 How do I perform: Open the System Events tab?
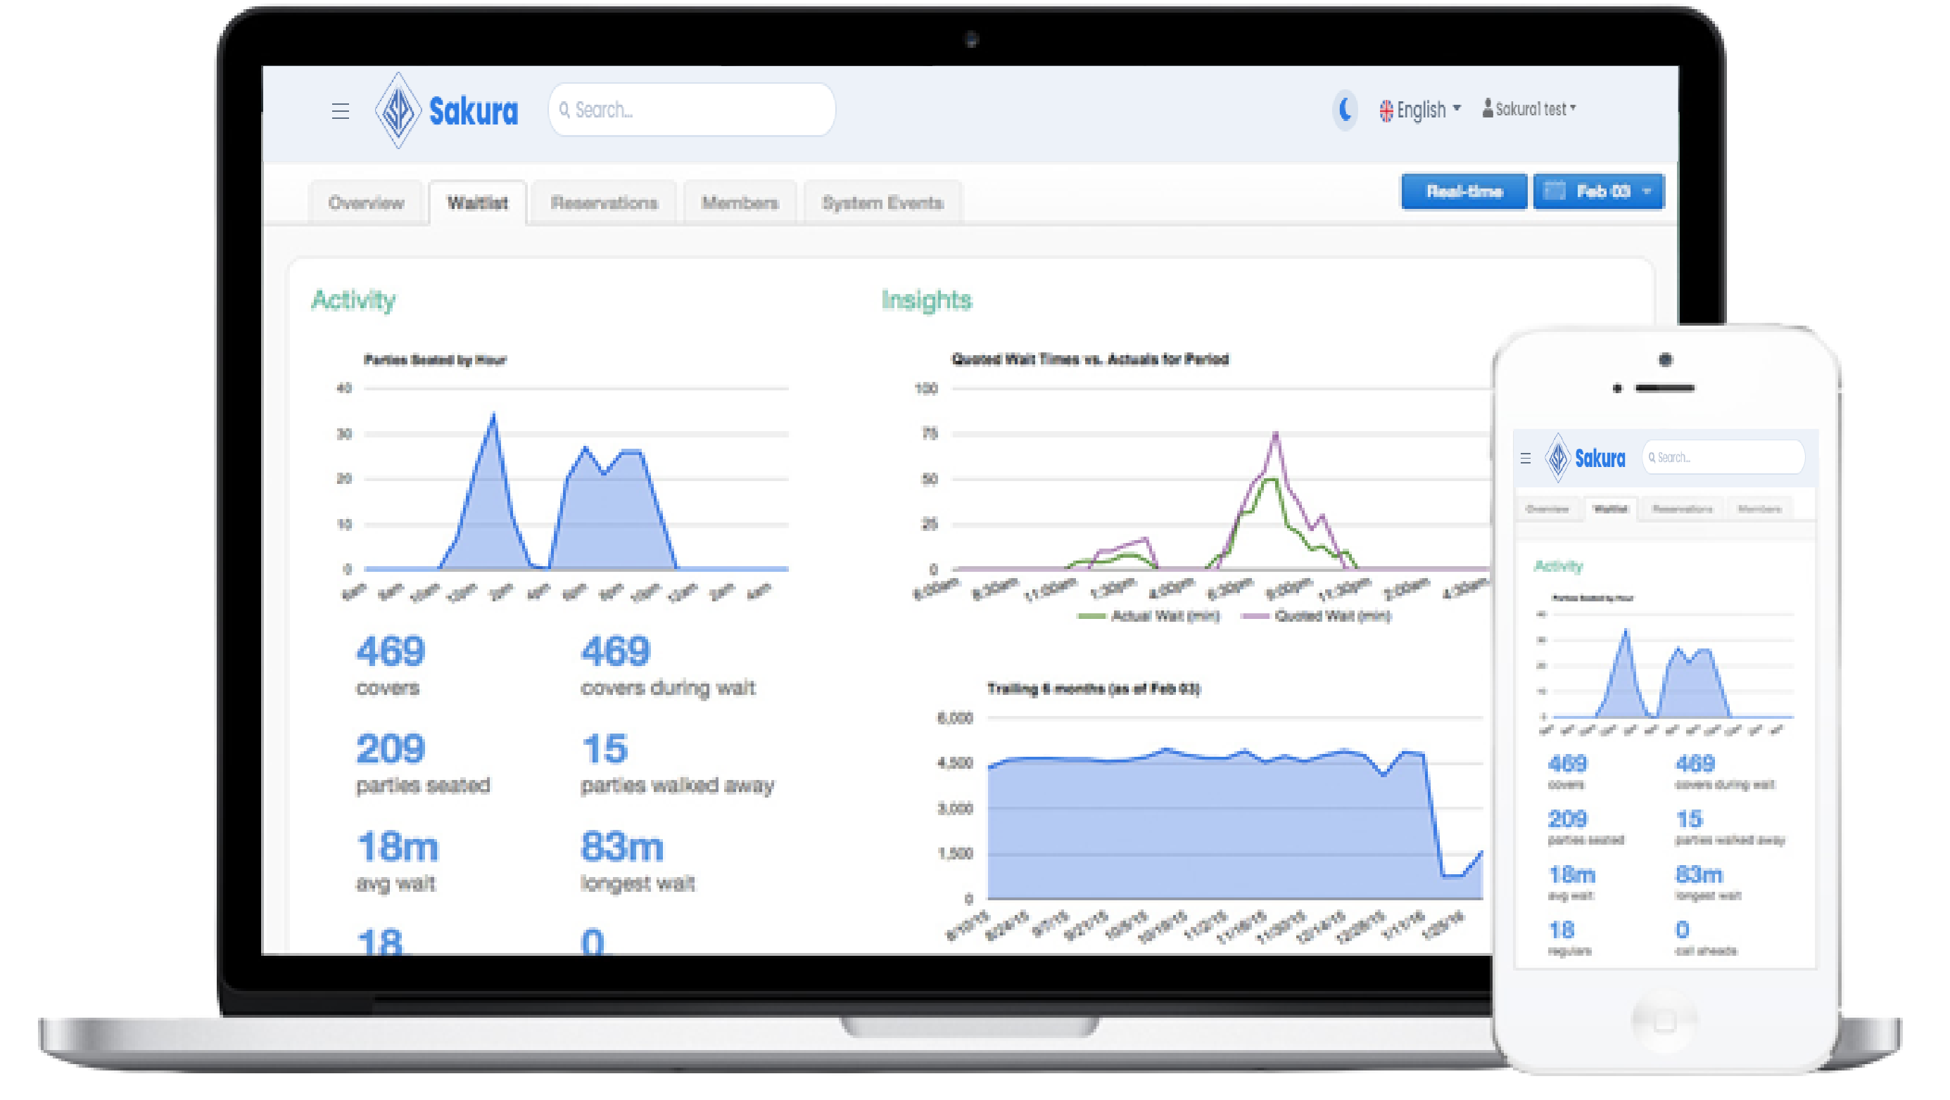tap(882, 203)
